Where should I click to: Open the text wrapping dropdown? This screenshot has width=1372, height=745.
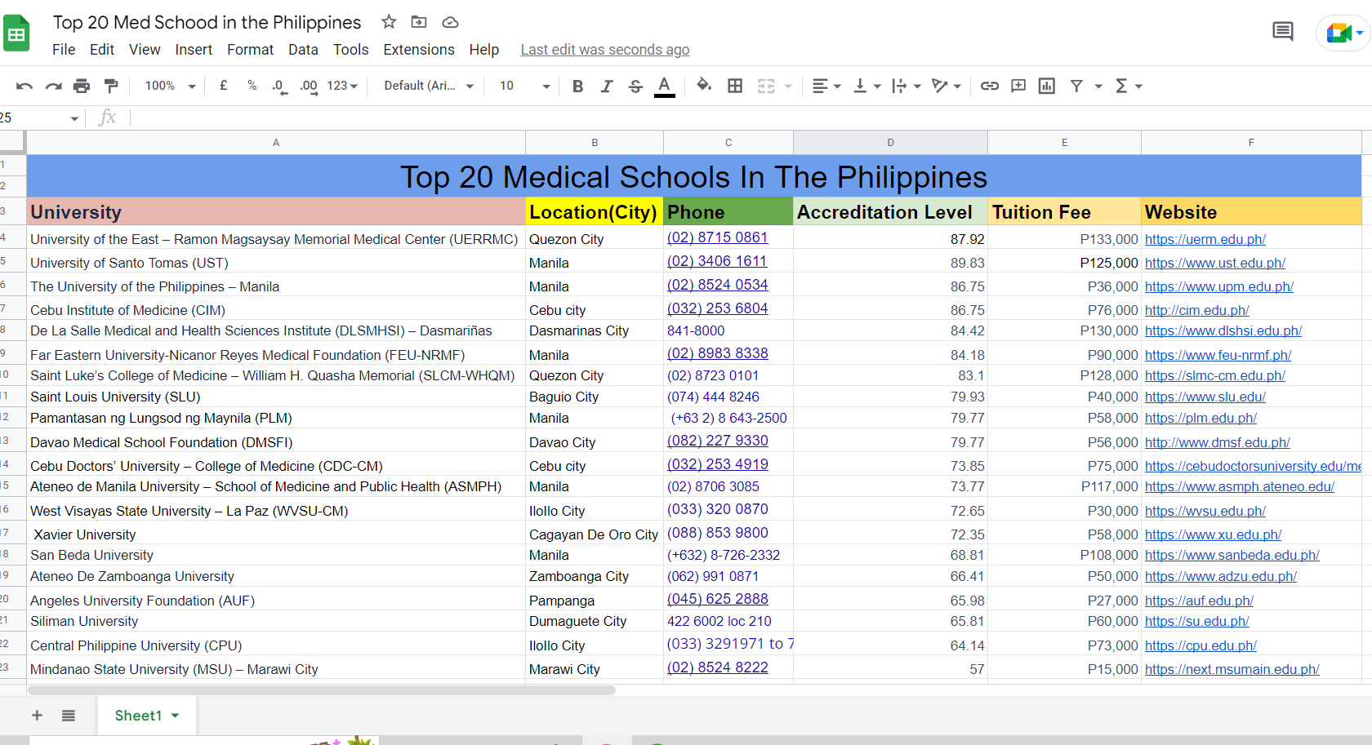point(906,86)
